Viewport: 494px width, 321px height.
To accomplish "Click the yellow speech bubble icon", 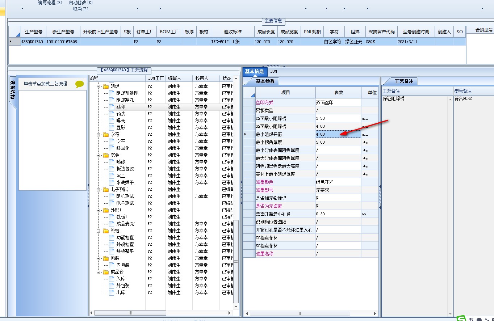I will 80,84.
